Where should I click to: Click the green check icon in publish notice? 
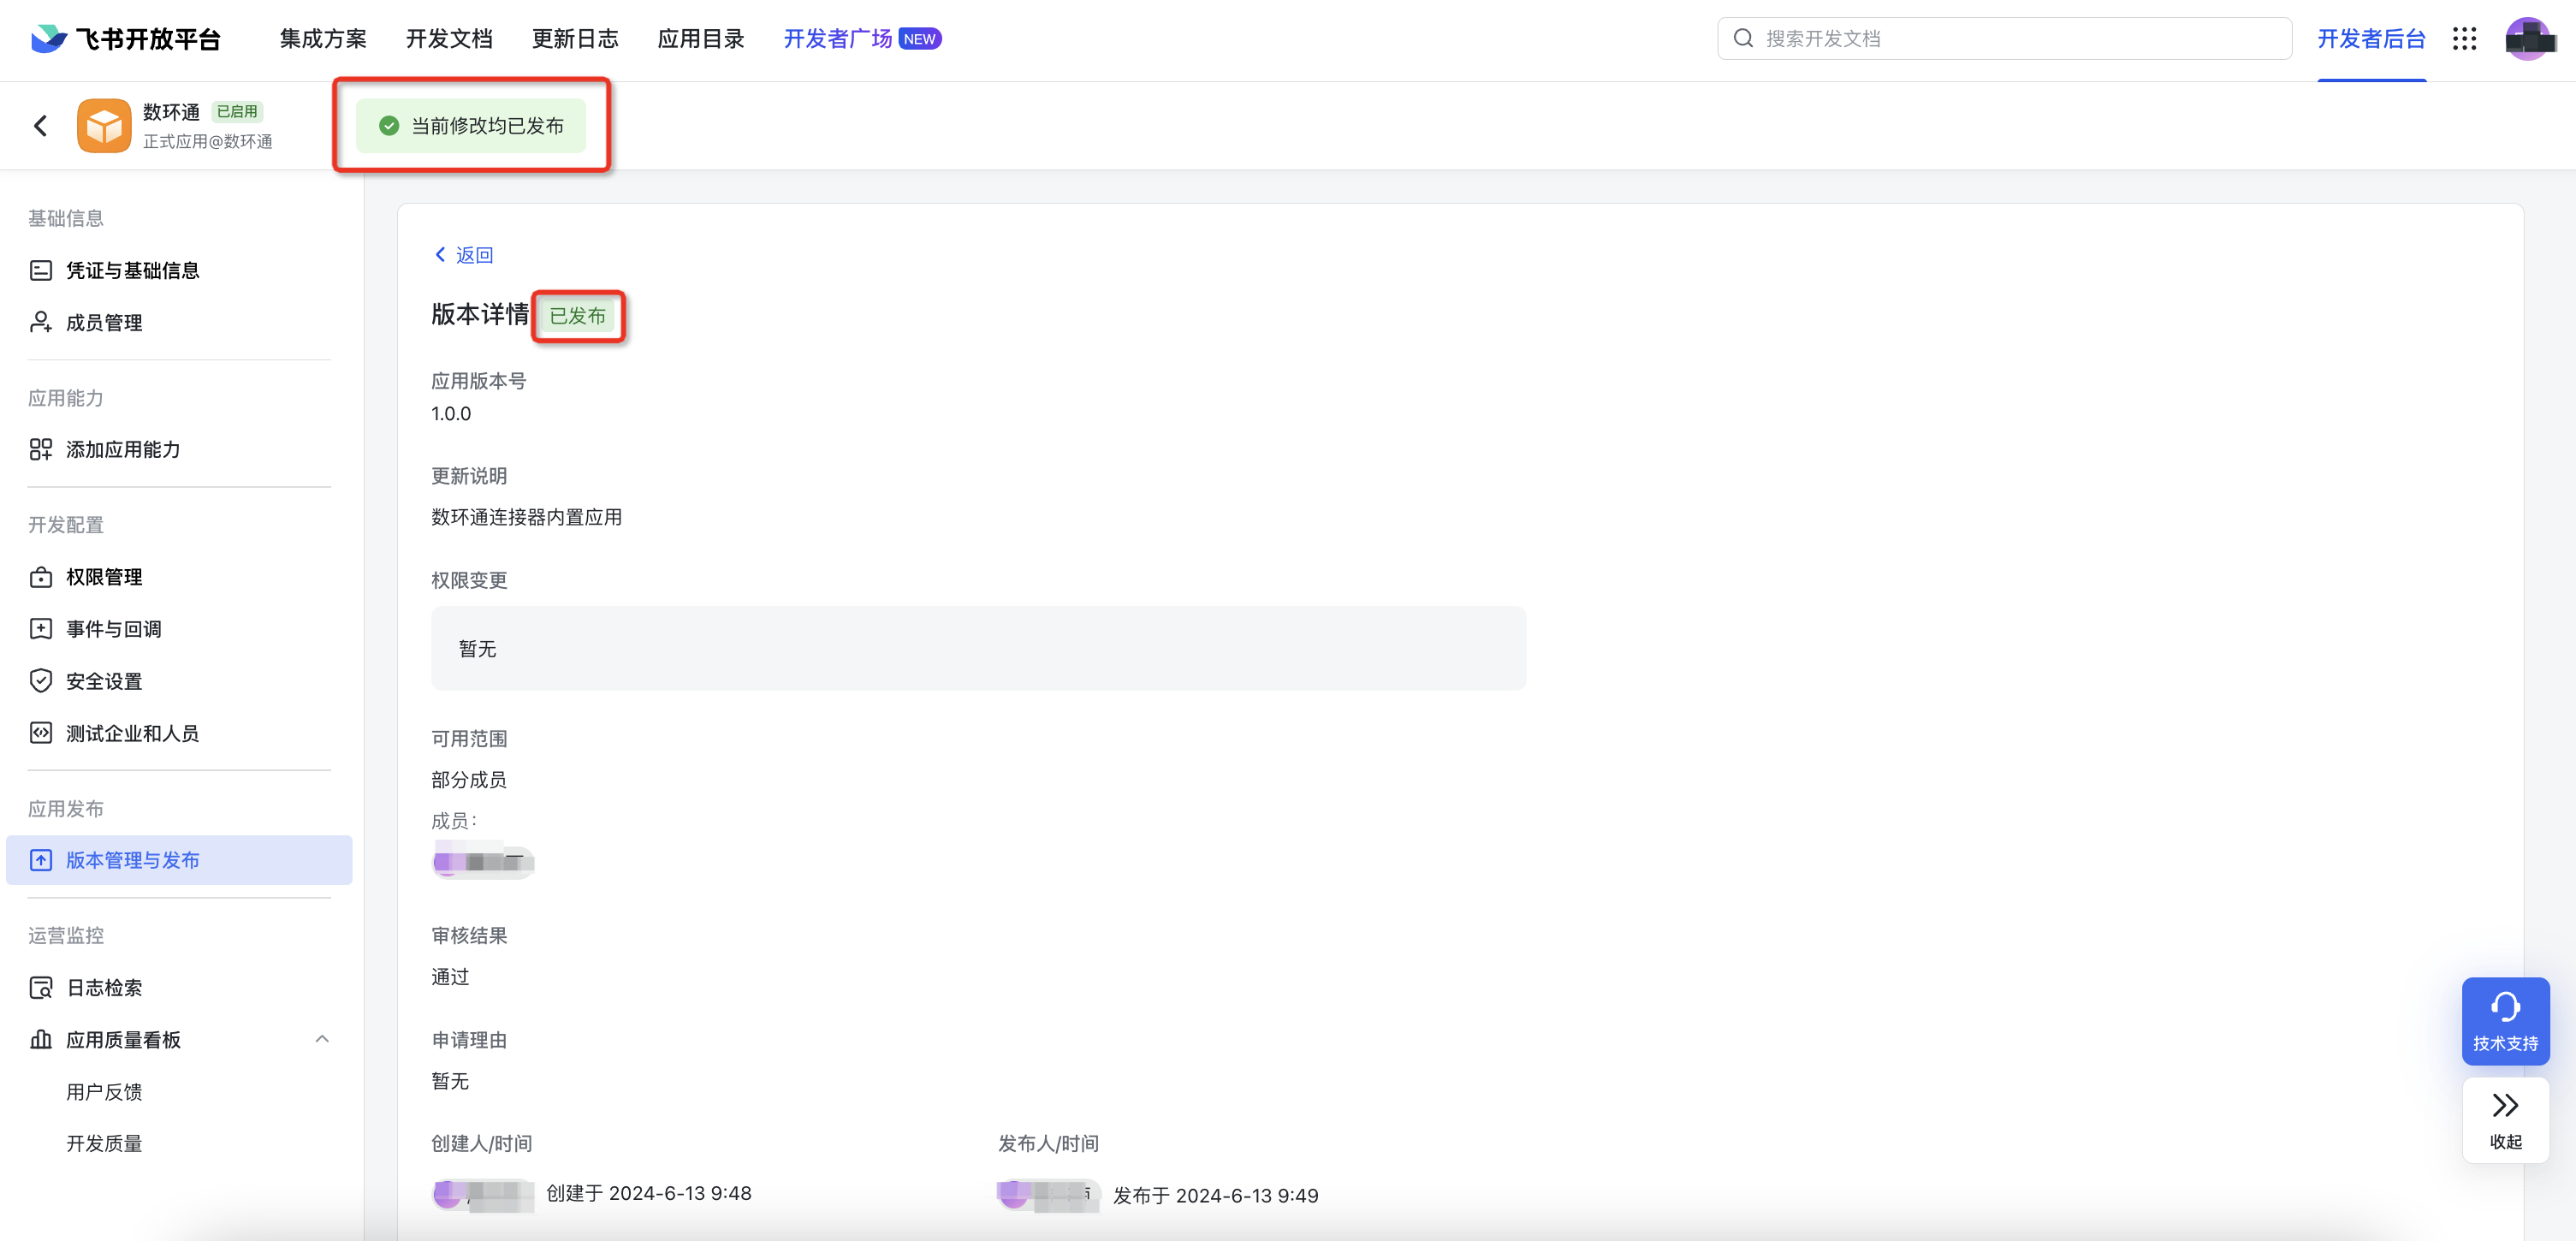(389, 125)
